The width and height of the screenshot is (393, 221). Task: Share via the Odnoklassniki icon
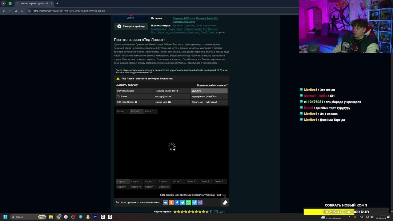pyautogui.click(x=171, y=203)
